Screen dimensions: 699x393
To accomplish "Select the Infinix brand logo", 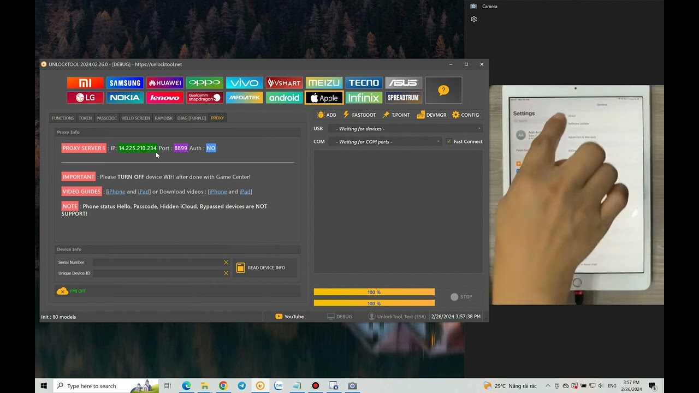I will coord(364,98).
